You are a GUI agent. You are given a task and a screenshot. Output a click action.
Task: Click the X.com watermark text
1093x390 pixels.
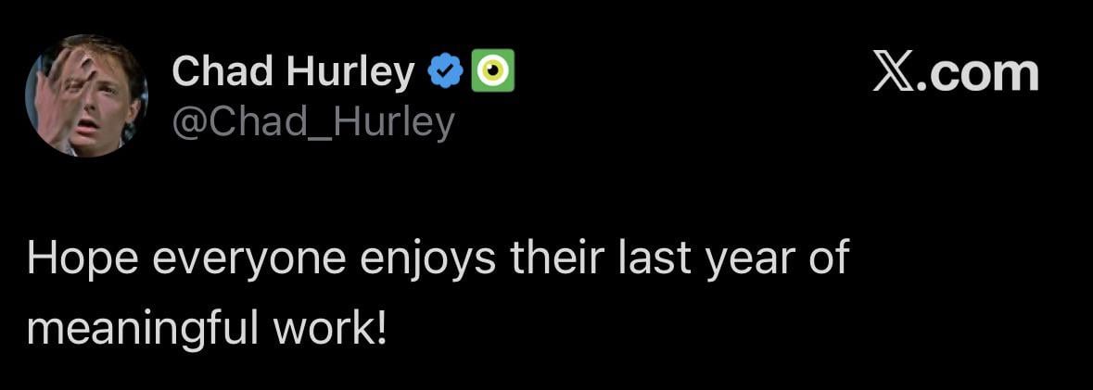click(x=956, y=72)
